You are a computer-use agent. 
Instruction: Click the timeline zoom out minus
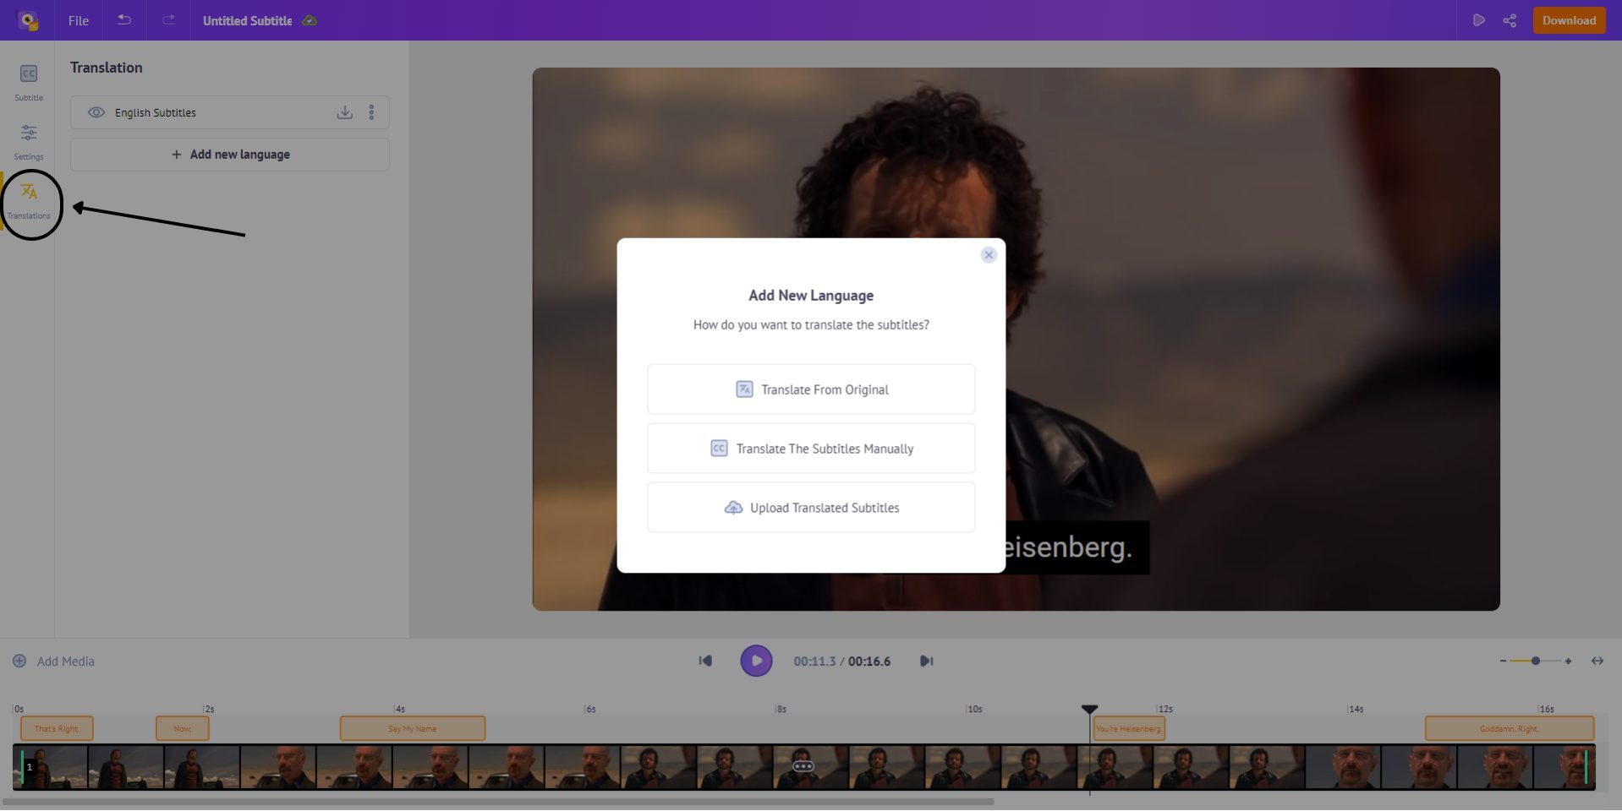tap(1503, 661)
